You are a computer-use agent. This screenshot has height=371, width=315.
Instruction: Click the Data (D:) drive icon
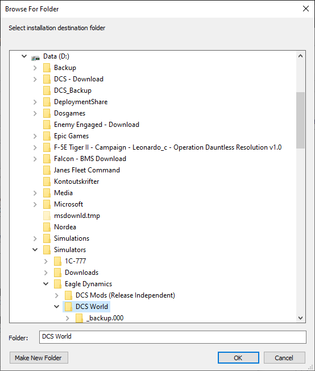pyautogui.click(x=35, y=57)
